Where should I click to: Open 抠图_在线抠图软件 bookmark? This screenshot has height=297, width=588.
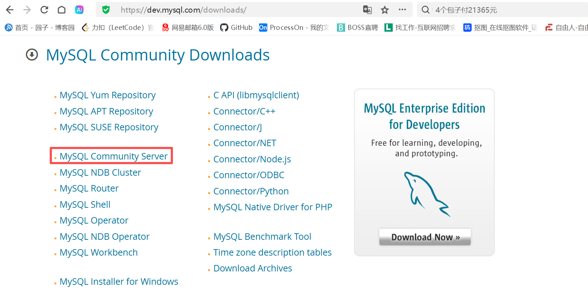click(500, 27)
